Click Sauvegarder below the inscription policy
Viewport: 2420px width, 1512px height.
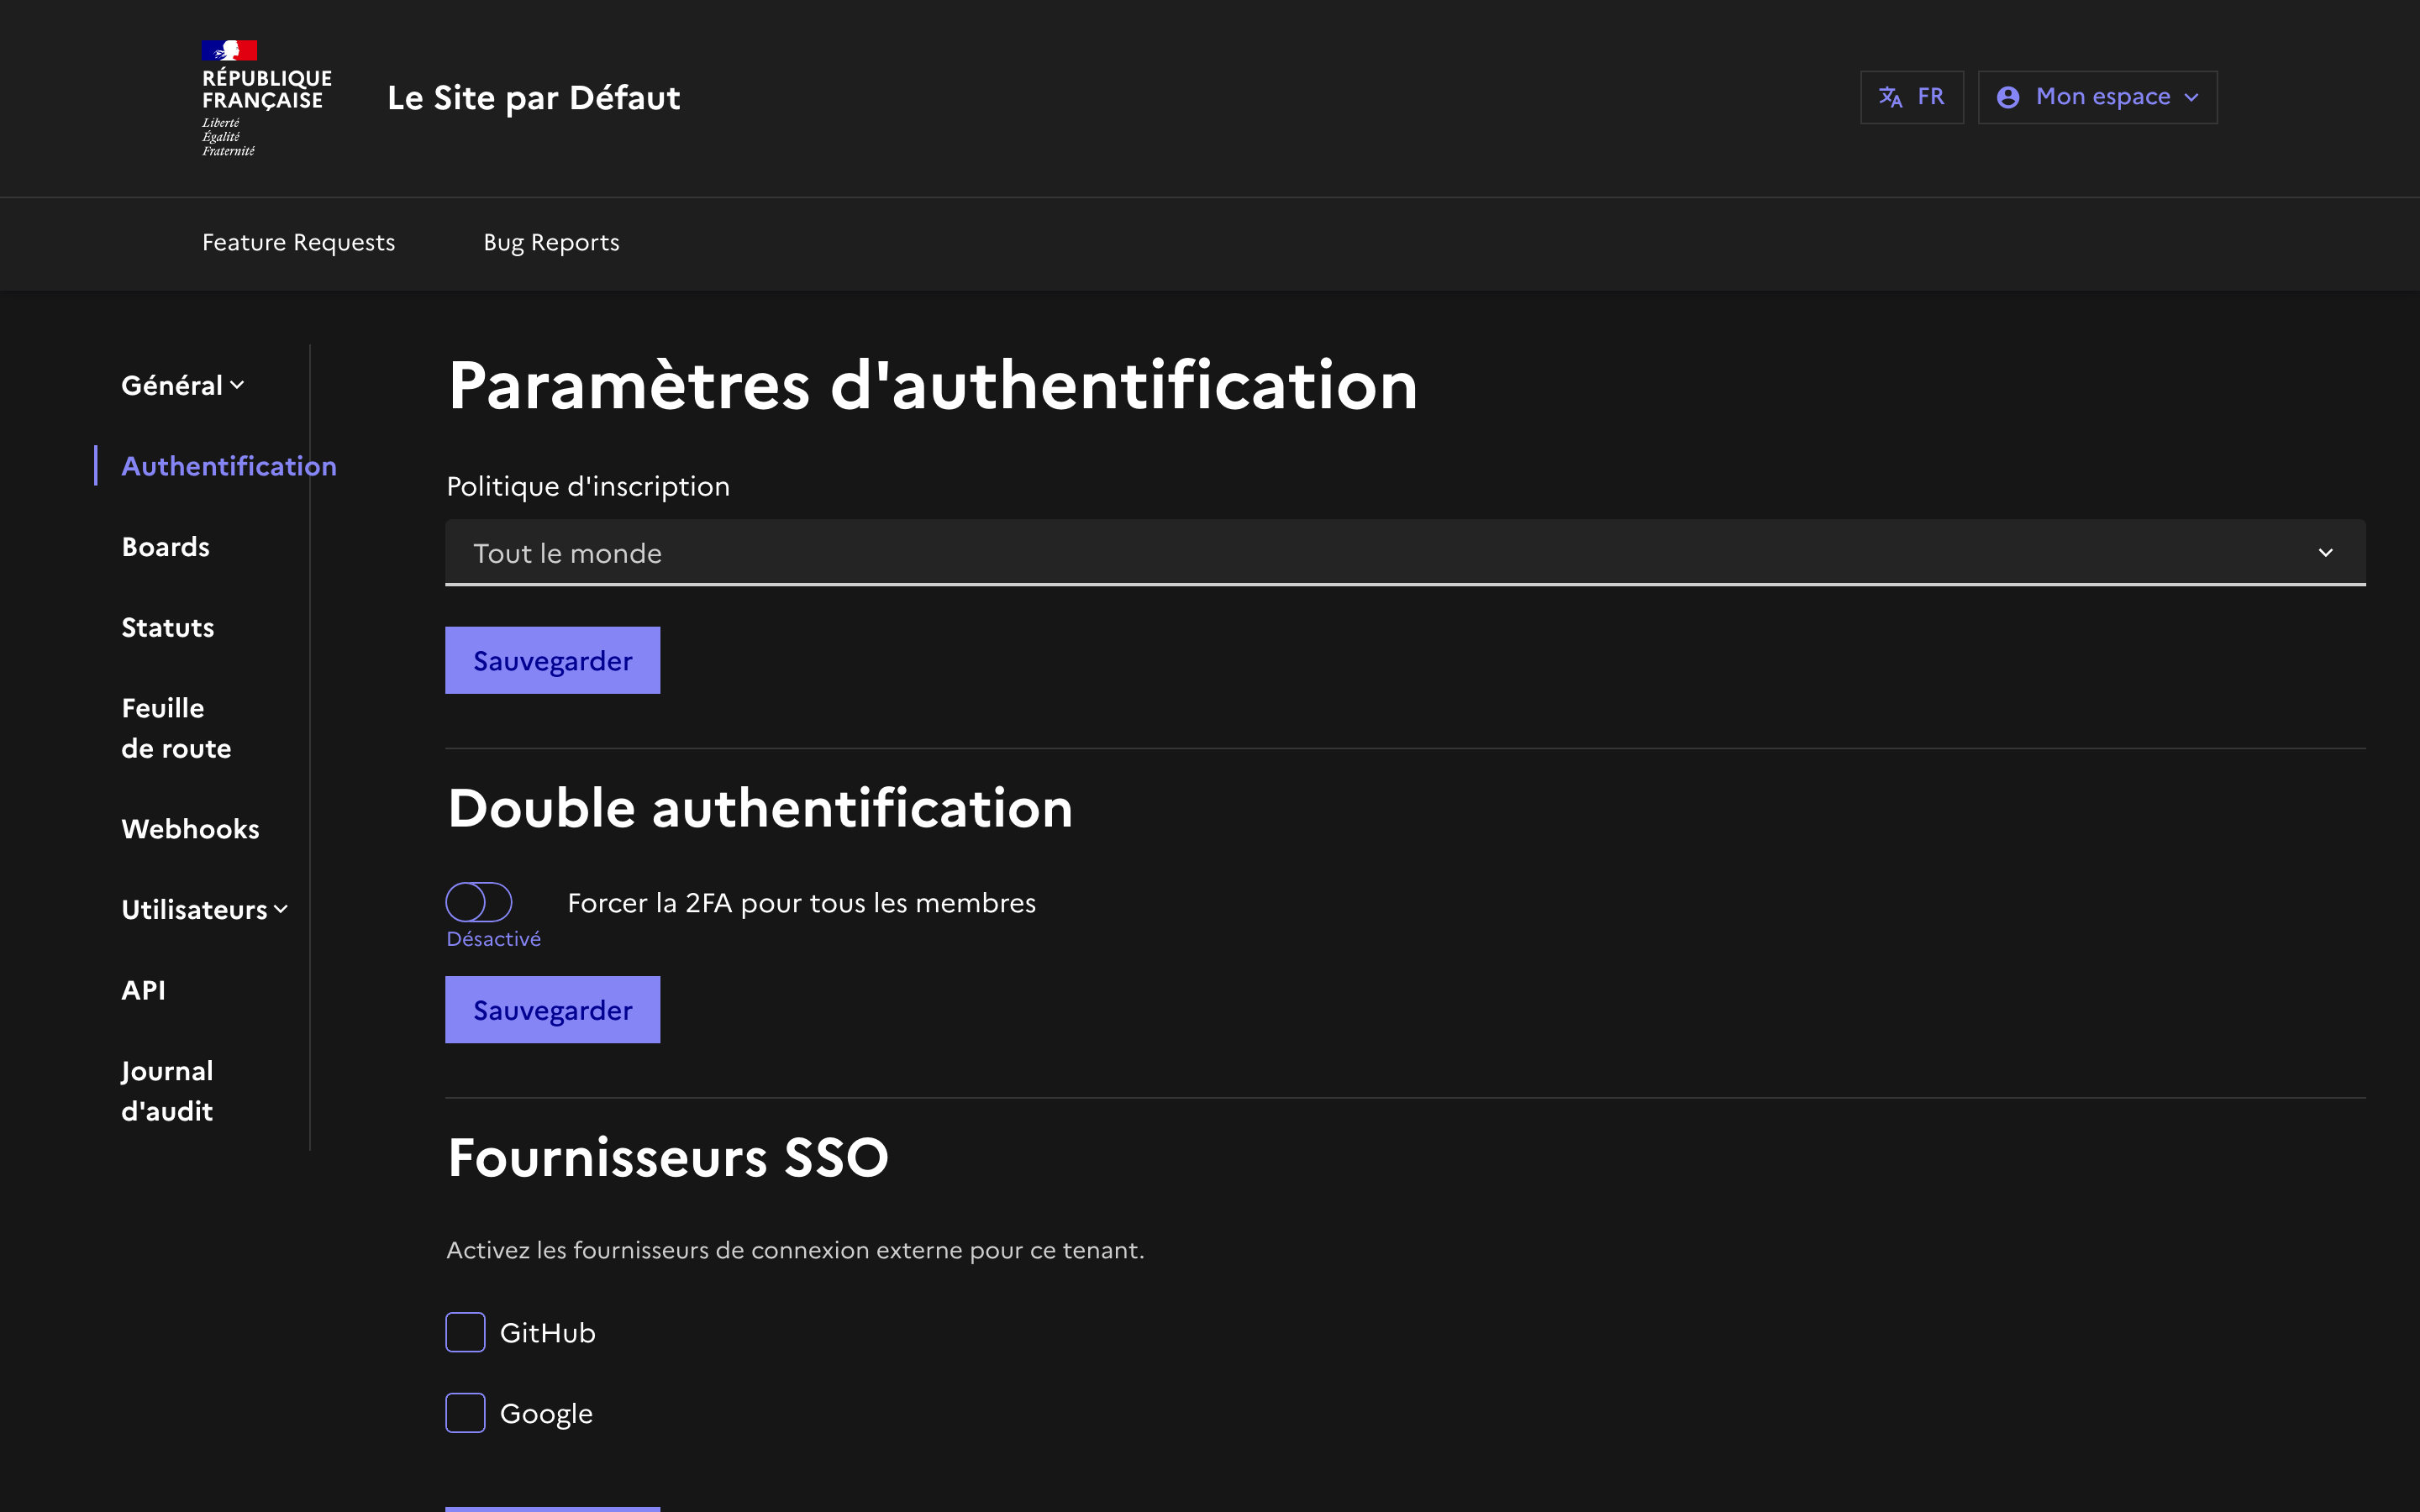point(552,660)
